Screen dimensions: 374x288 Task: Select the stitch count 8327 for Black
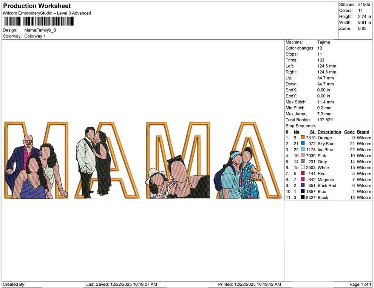[x=311, y=197]
